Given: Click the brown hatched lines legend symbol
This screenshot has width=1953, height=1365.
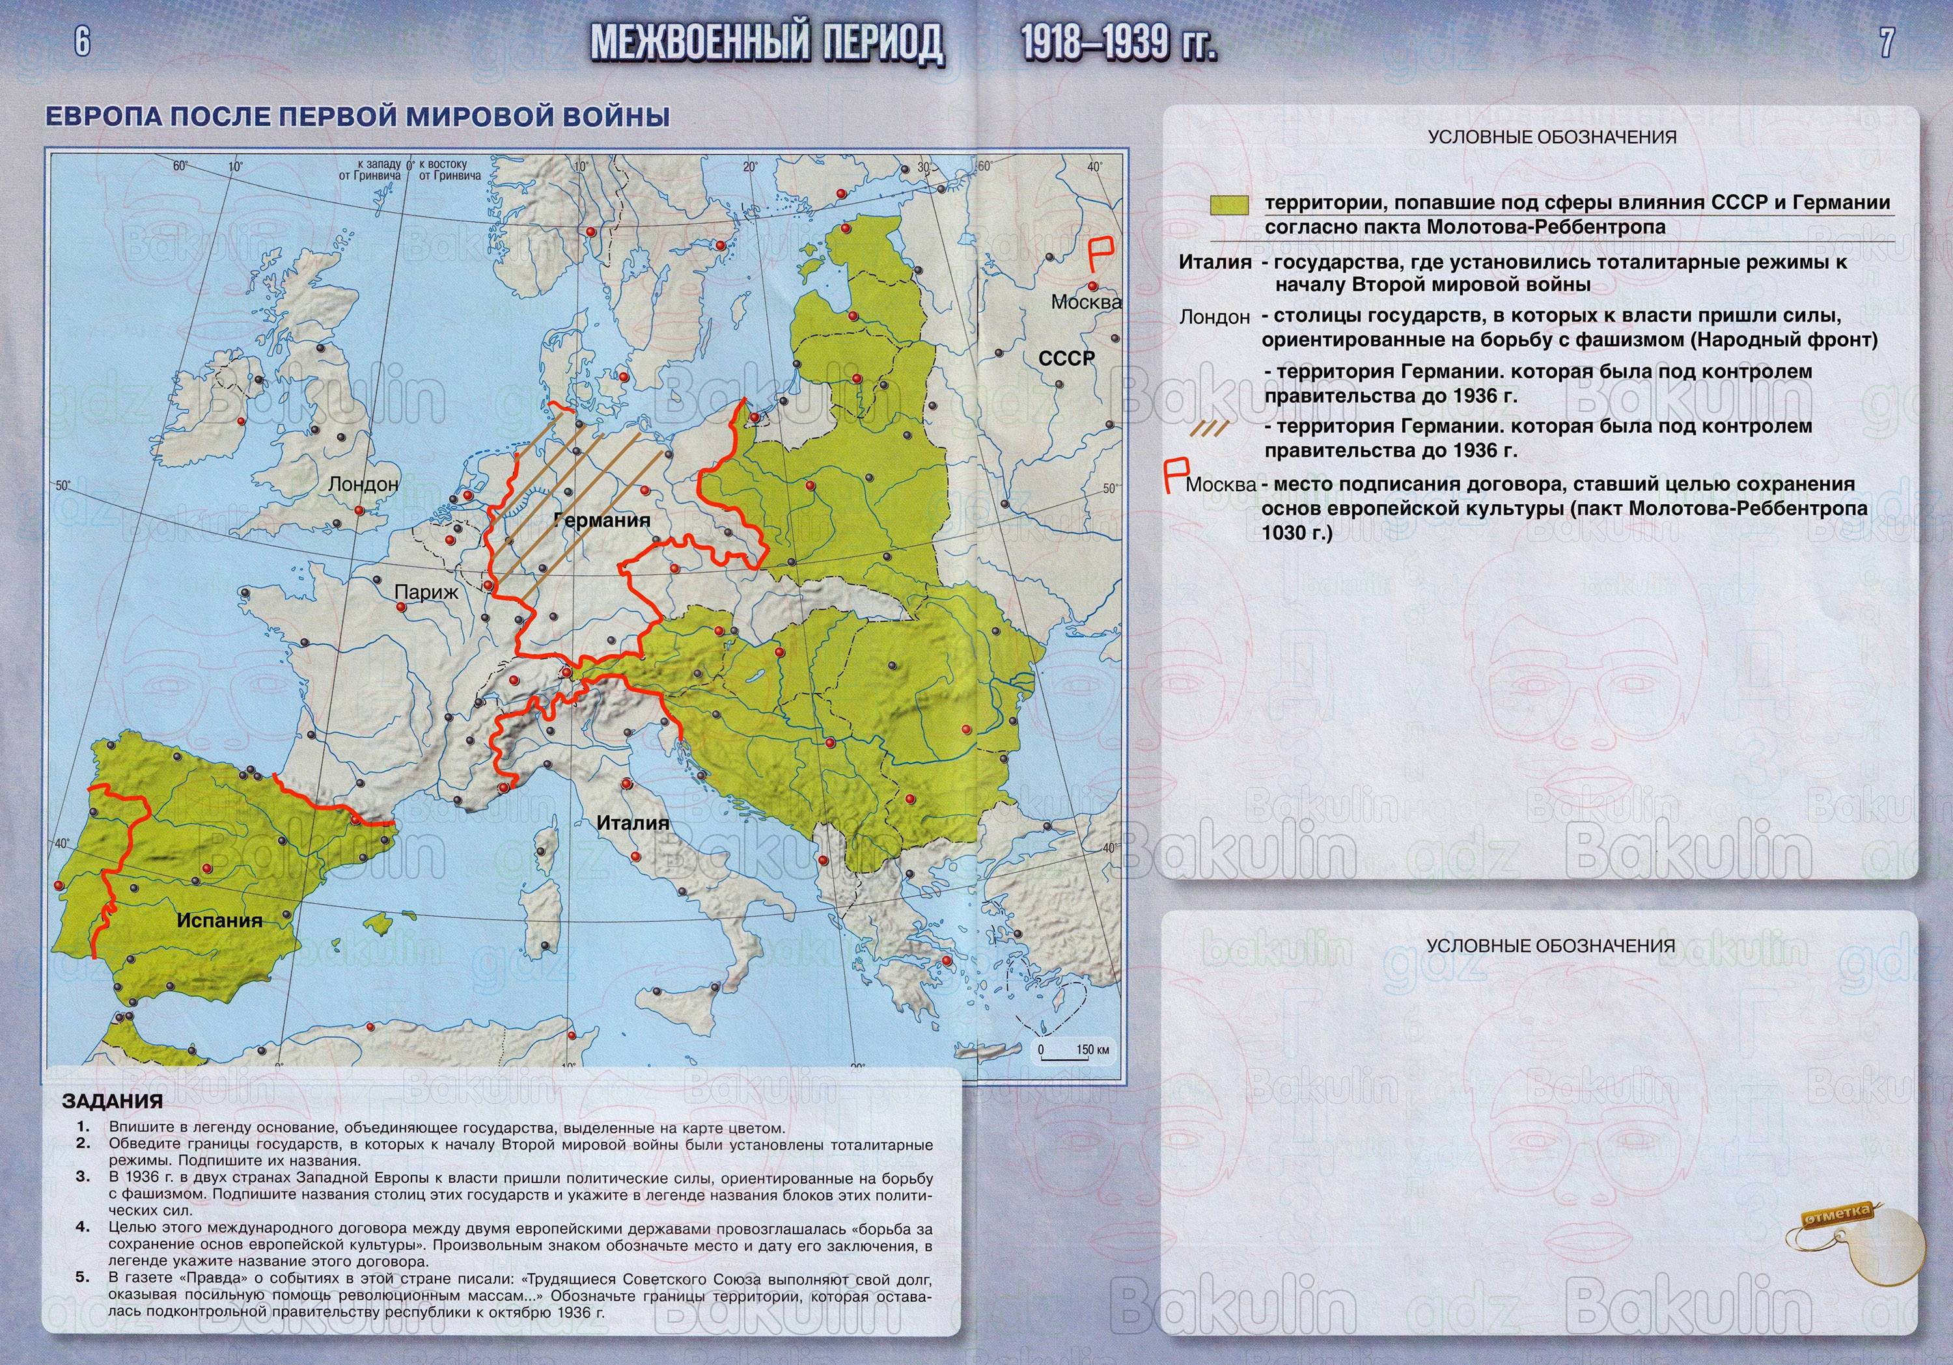Looking at the screenshot, I should (x=1210, y=429).
